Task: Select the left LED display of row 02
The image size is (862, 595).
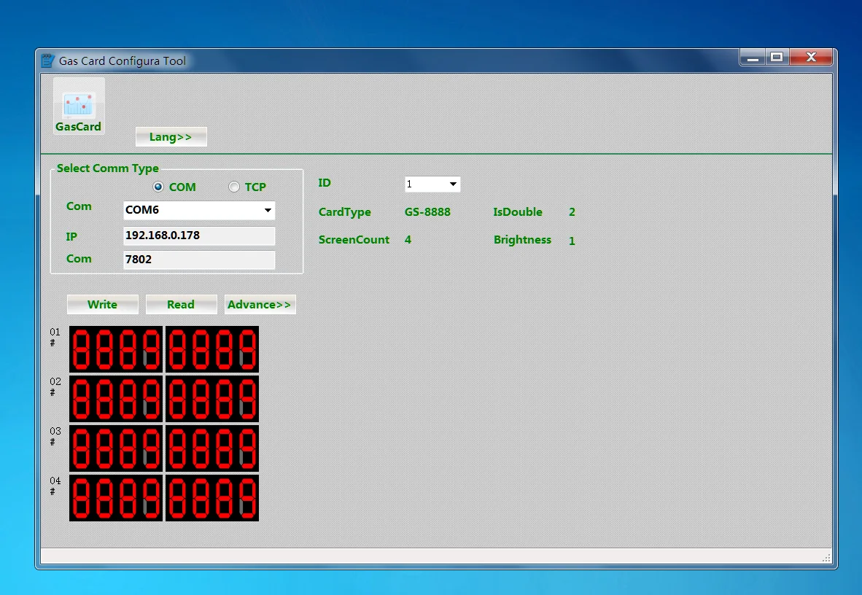Action: point(116,399)
